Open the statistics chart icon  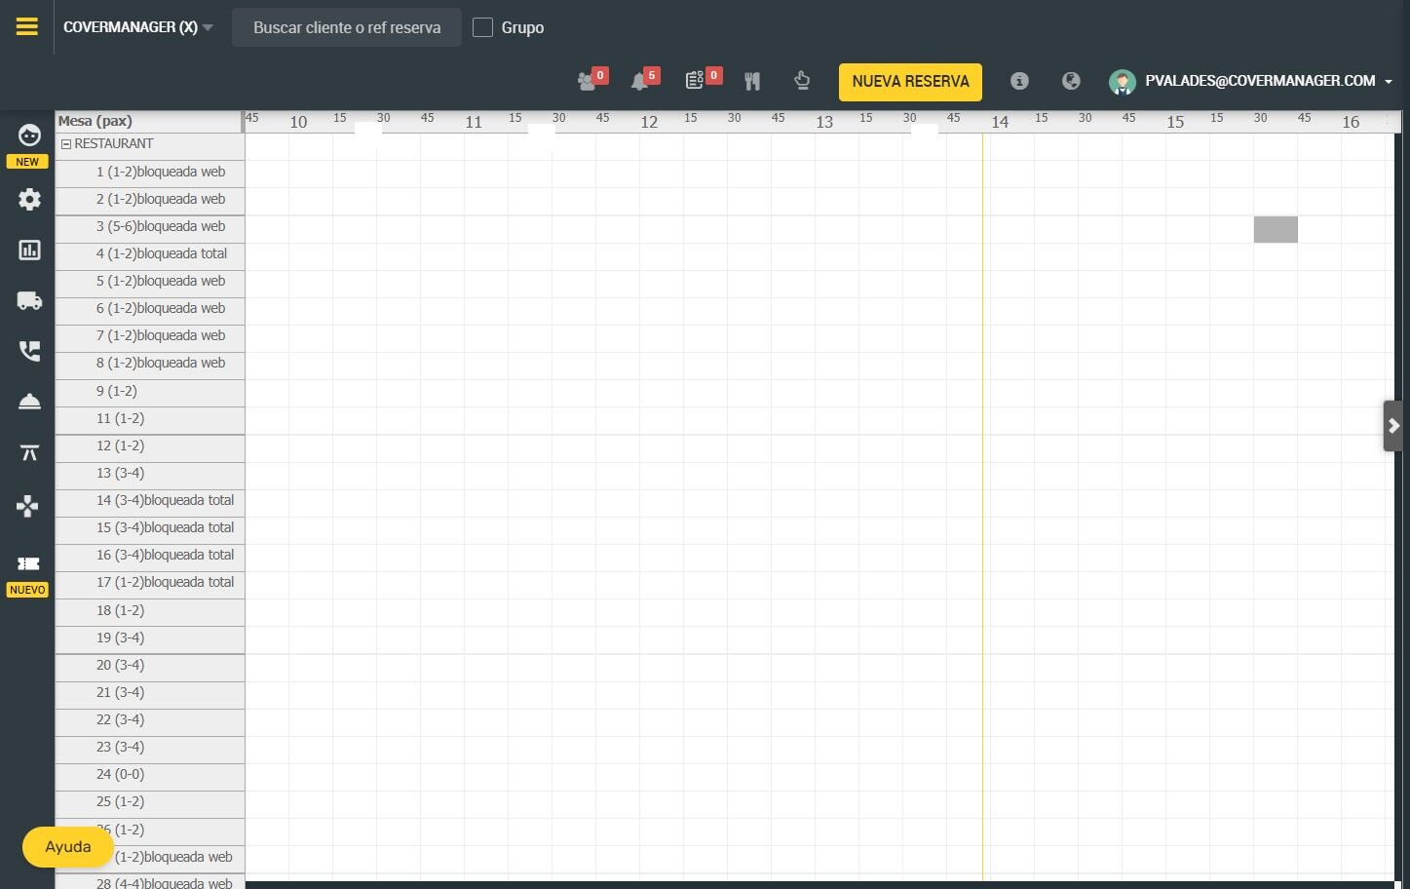click(29, 251)
